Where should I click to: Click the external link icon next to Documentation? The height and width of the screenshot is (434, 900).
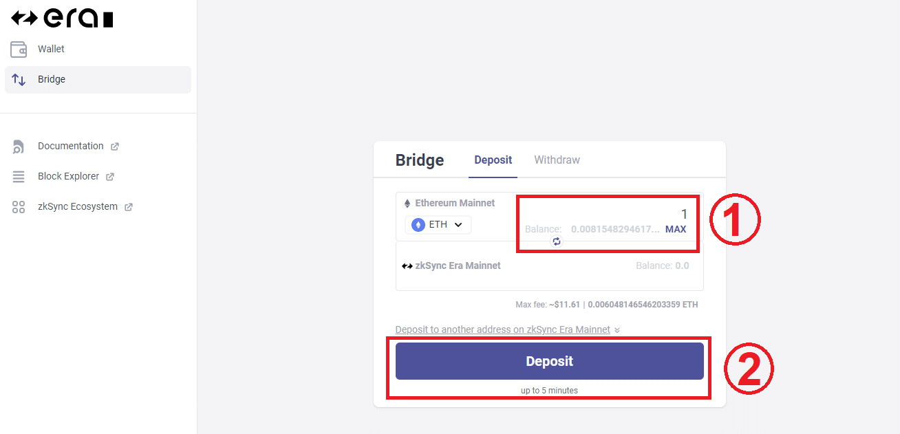click(x=116, y=146)
